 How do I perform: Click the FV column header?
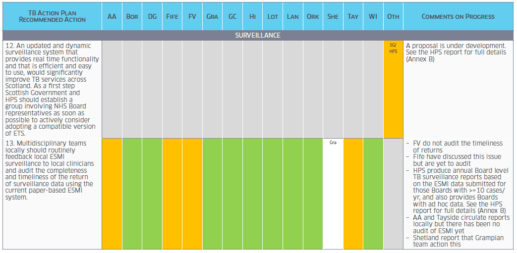click(x=192, y=16)
